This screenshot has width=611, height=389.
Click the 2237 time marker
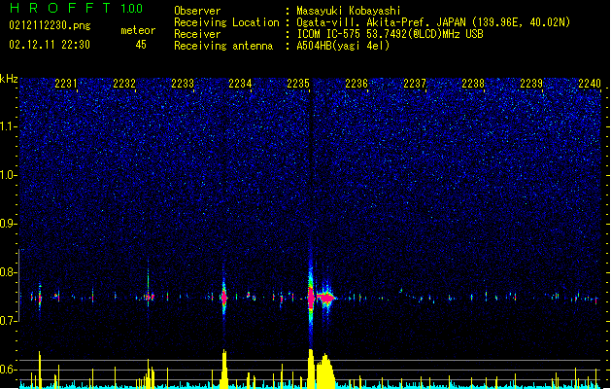pos(415,83)
